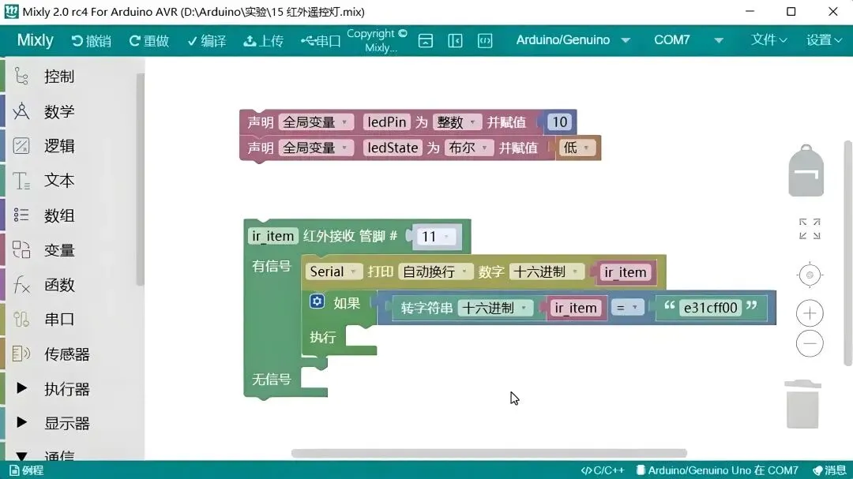
Task: Open the 控制 category icon
Action: tap(21, 77)
